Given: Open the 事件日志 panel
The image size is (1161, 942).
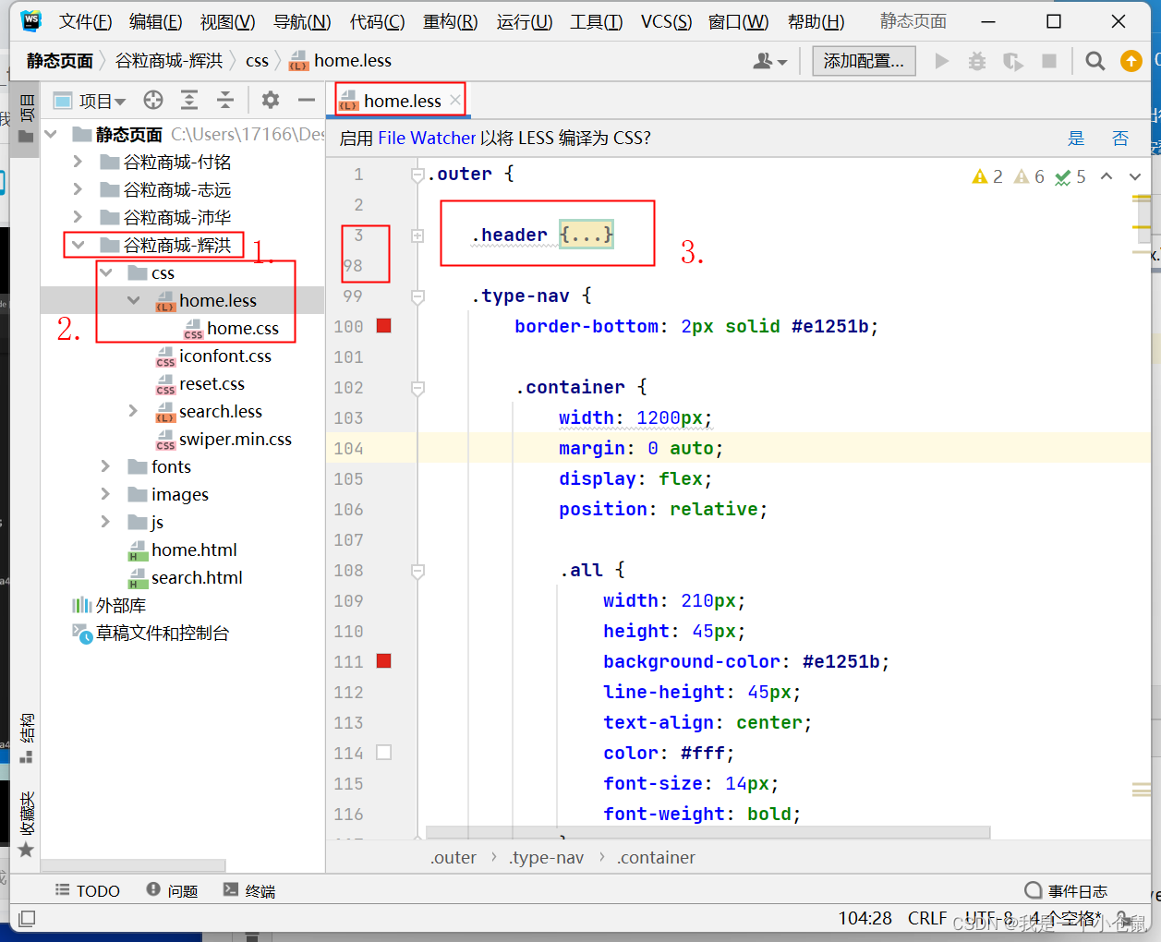Looking at the screenshot, I should point(1067,890).
